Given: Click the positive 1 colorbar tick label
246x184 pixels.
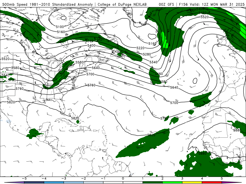Looking at the screenshot, I should coord(143,178).
